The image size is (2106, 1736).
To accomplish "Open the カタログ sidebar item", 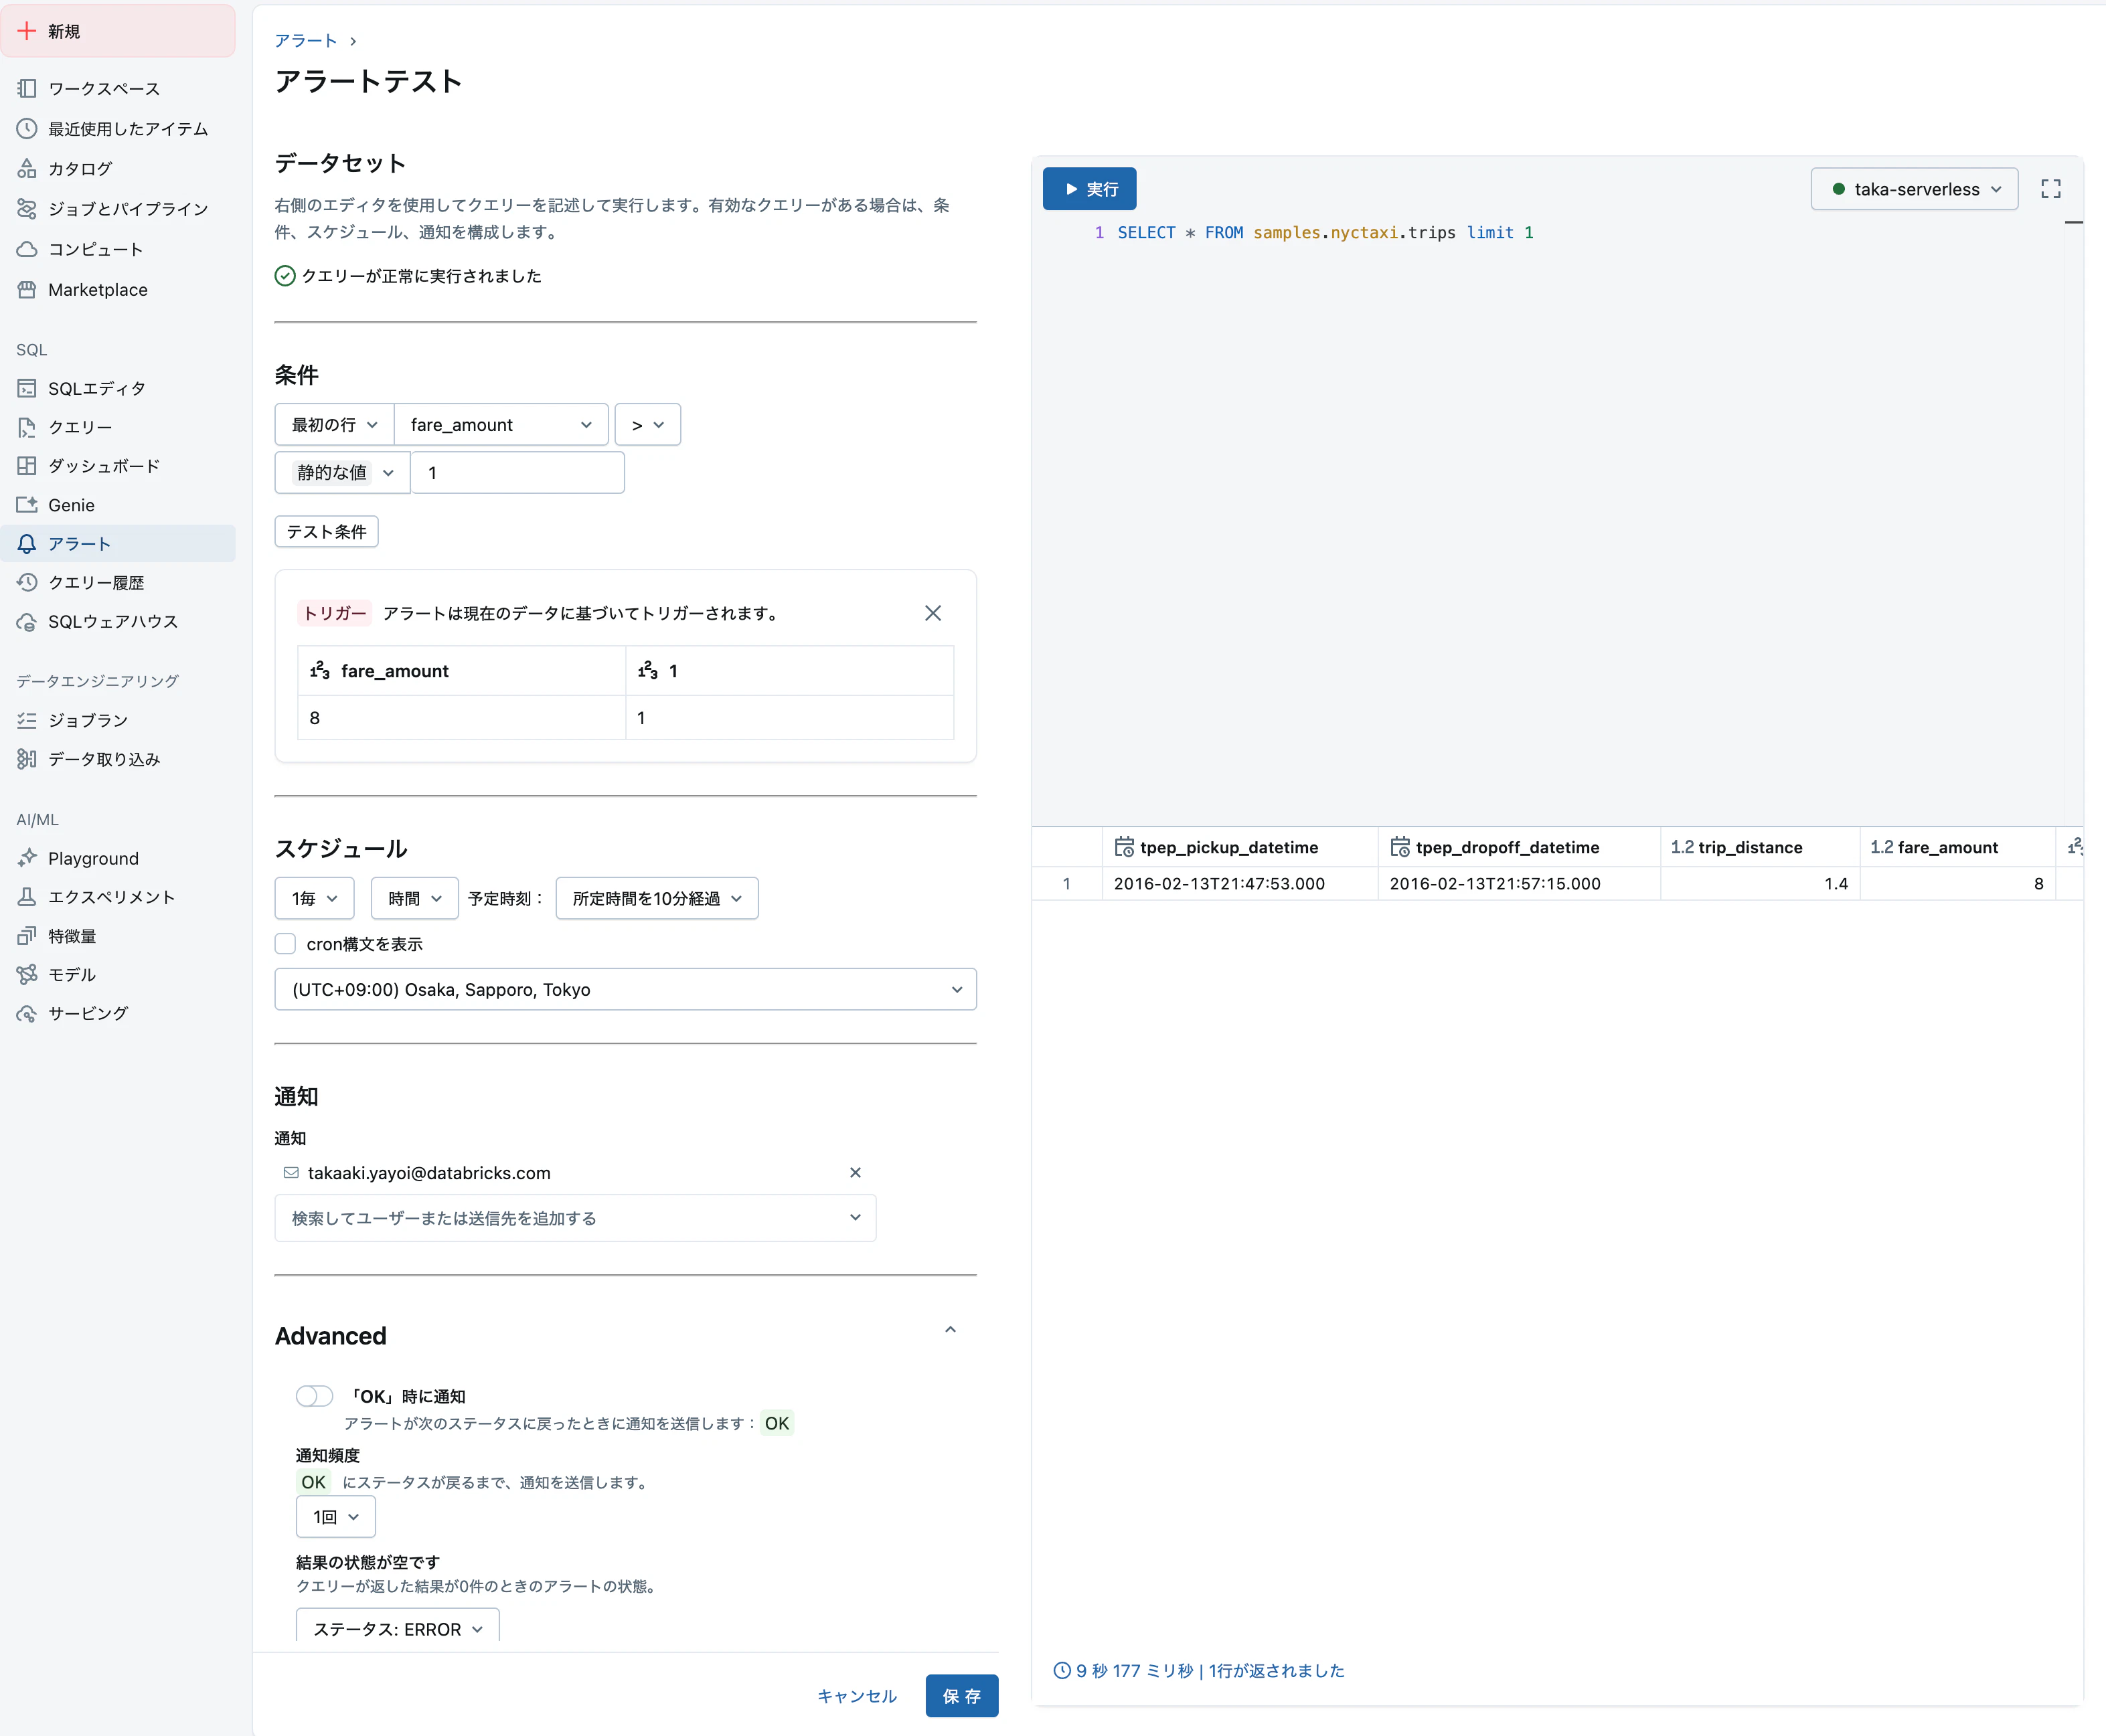I will (x=80, y=169).
